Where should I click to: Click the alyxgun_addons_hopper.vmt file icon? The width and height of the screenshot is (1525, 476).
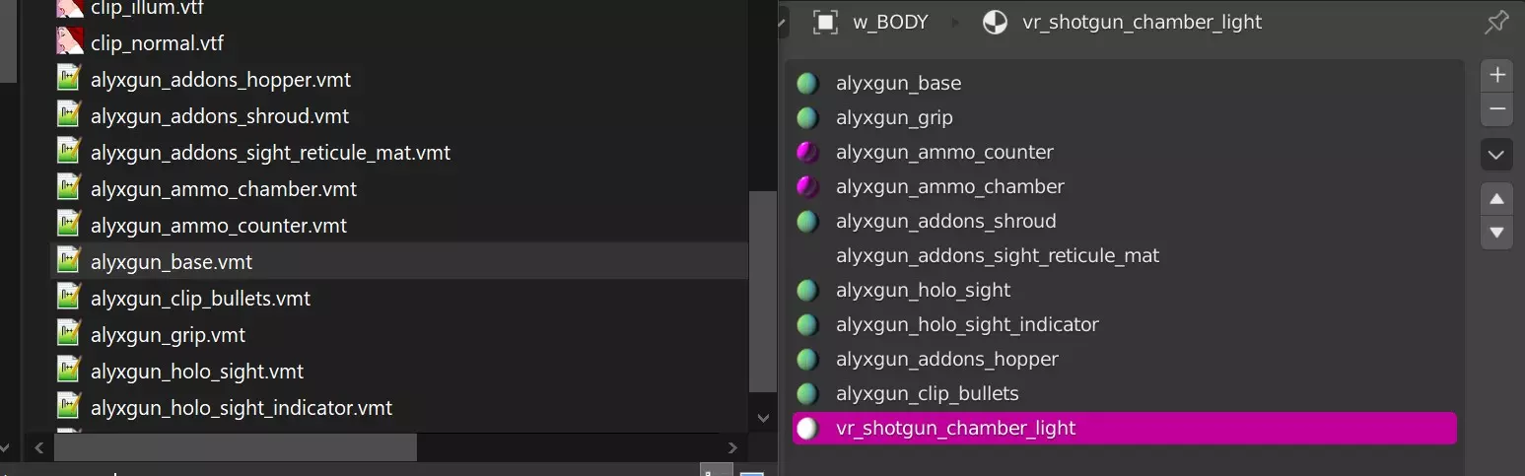pos(68,79)
